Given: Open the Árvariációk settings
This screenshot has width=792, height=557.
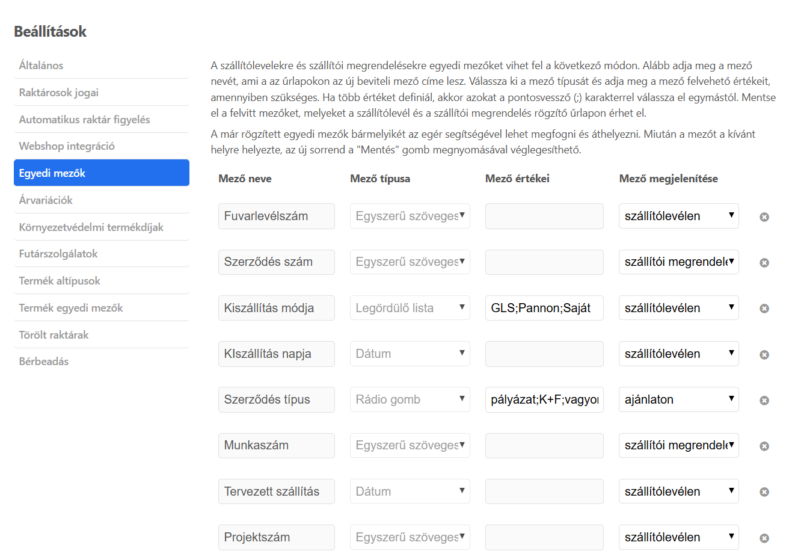Looking at the screenshot, I should (102, 200).
